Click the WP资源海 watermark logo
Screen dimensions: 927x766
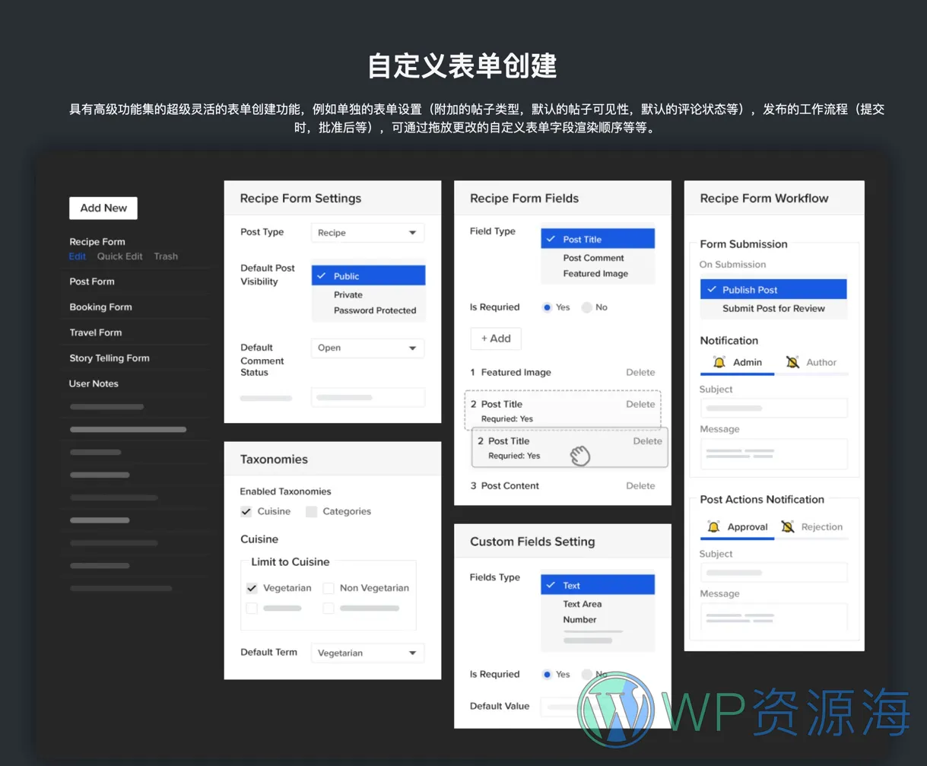tap(617, 714)
